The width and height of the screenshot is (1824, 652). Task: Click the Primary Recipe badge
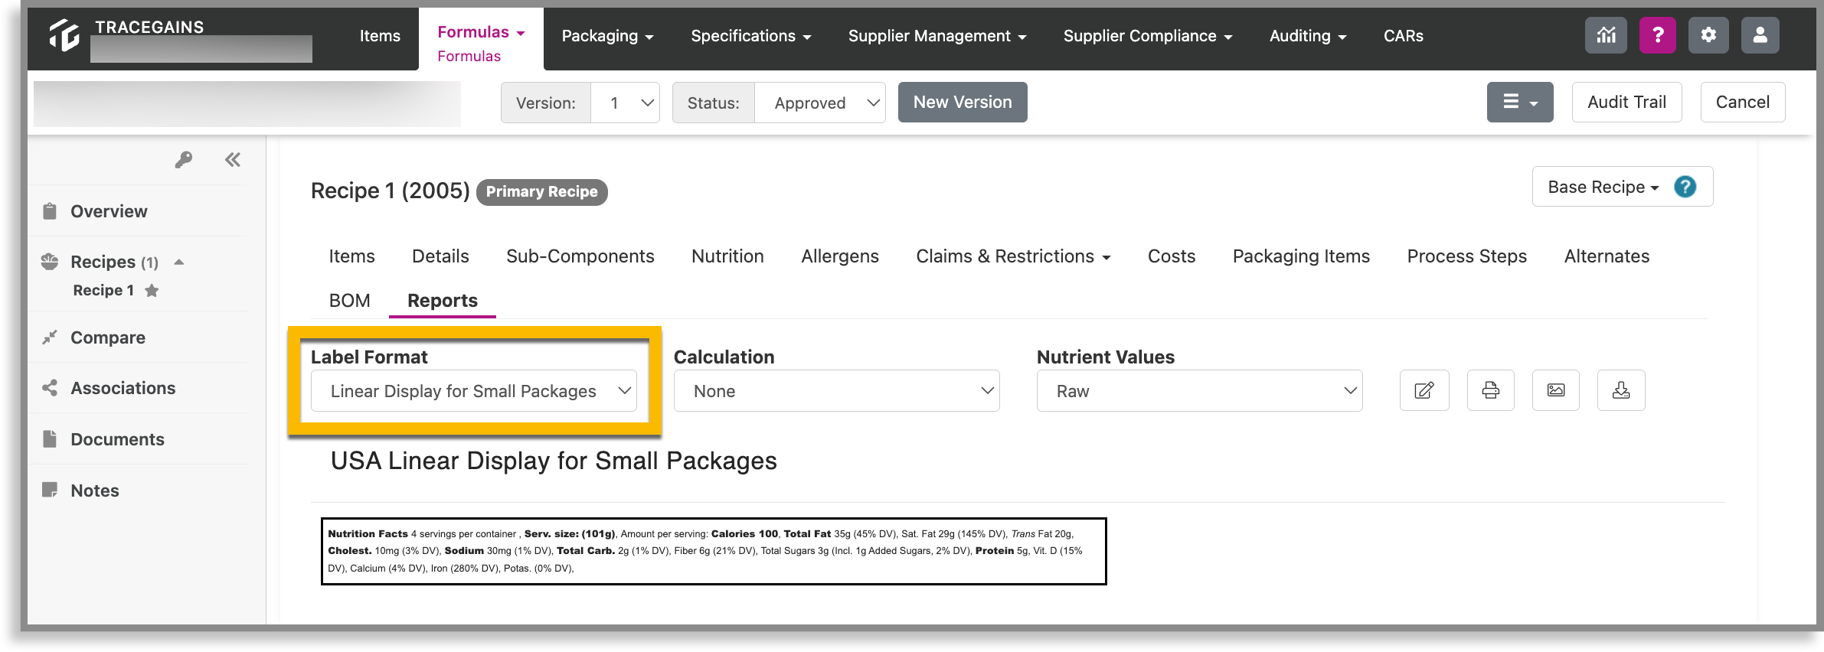(541, 192)
